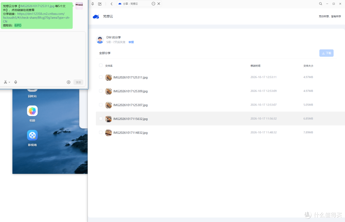The width and height of the screenshot is (345, 222).
Task: Click the file name IMG20261017125309.jpg
Action: click(130, 91)
